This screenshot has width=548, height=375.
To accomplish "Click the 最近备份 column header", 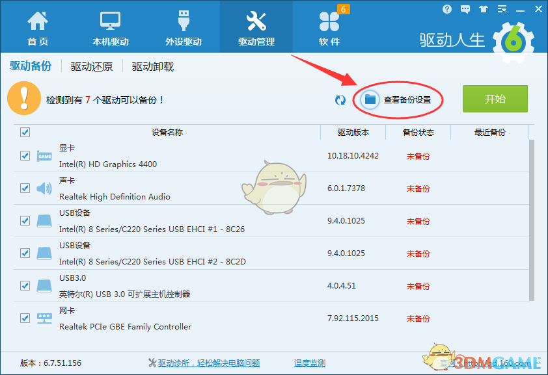I will coord(489,132).
